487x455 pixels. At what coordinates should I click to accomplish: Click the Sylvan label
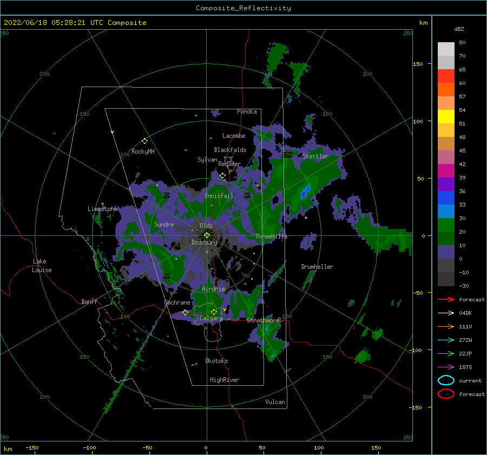click(x=207, y=160)
